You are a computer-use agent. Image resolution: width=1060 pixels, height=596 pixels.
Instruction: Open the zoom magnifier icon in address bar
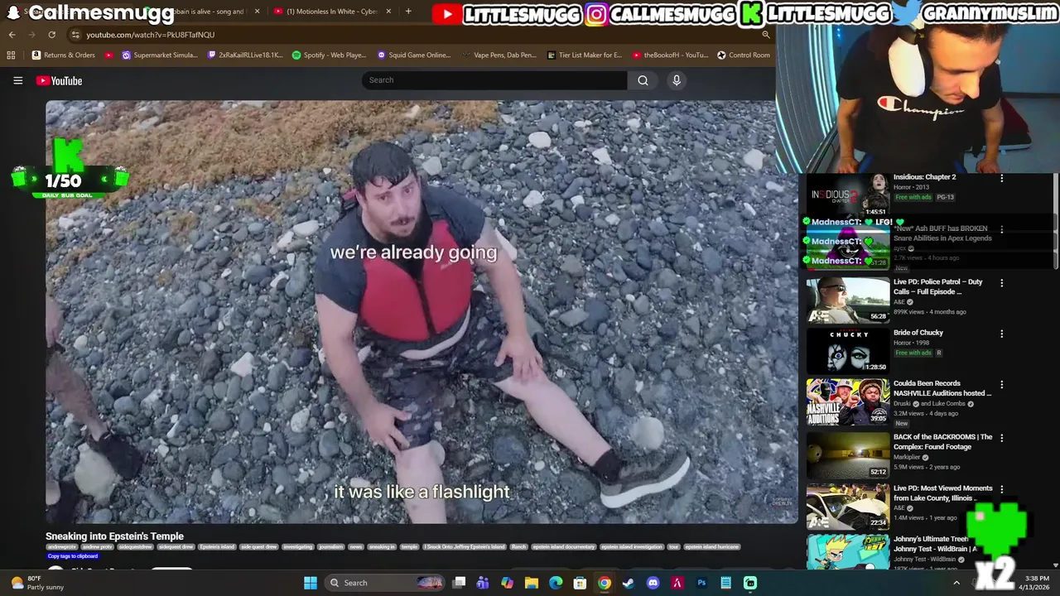tap(766, 35)
